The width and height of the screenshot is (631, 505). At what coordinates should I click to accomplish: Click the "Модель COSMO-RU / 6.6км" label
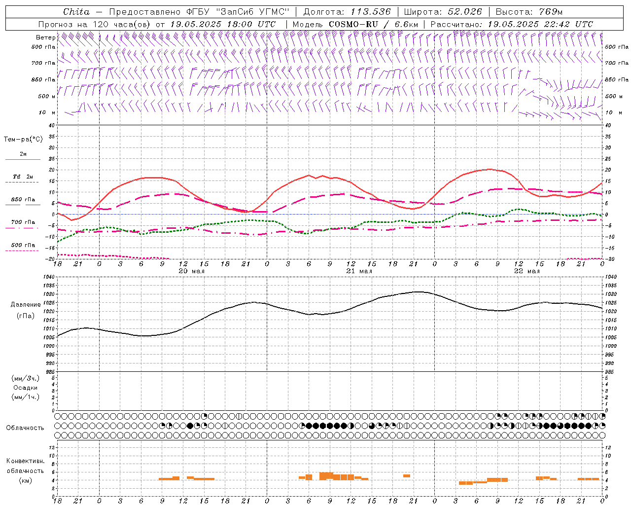click(355, 24)
